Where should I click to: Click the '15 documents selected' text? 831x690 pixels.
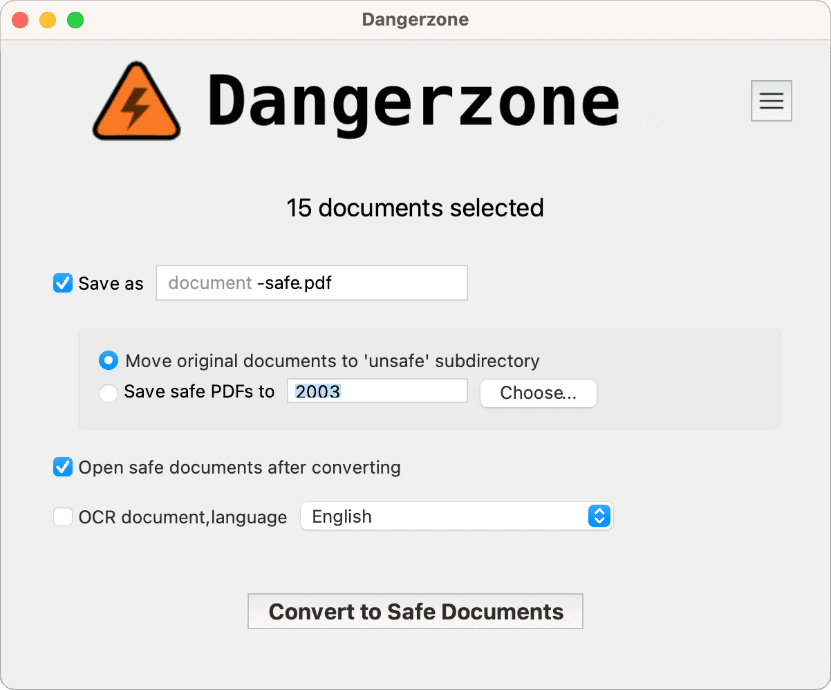point(416,207)
